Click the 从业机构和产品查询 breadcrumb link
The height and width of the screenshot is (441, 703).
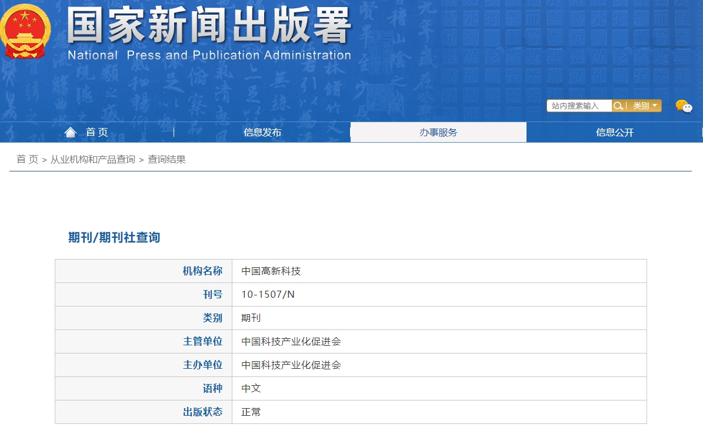coord(93,159)
